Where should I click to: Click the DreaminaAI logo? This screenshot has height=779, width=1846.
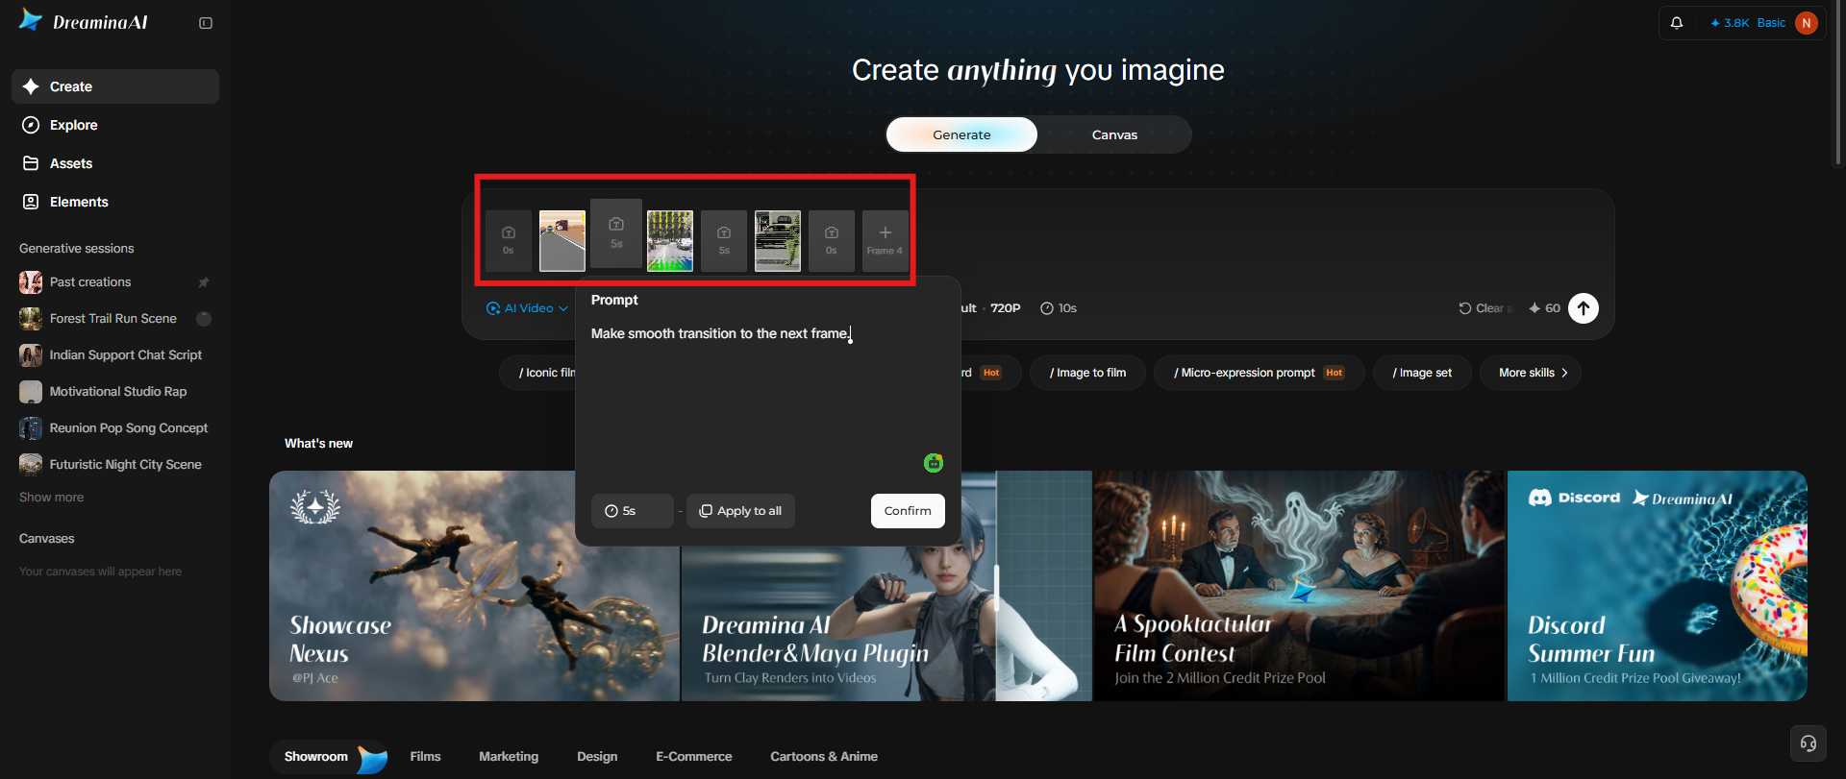84,21
